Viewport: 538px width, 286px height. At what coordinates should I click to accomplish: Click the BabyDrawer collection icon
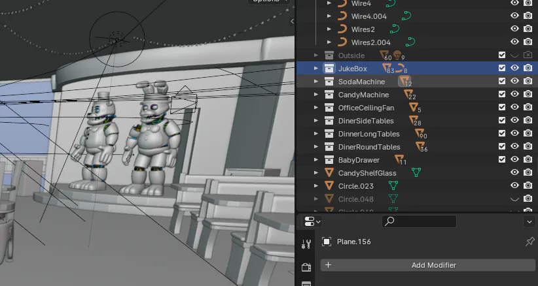click(329, 160)
